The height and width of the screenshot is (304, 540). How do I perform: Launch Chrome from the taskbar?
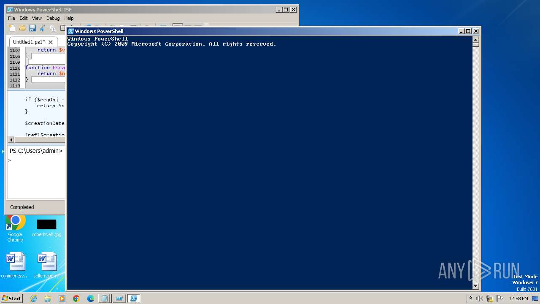76,299
